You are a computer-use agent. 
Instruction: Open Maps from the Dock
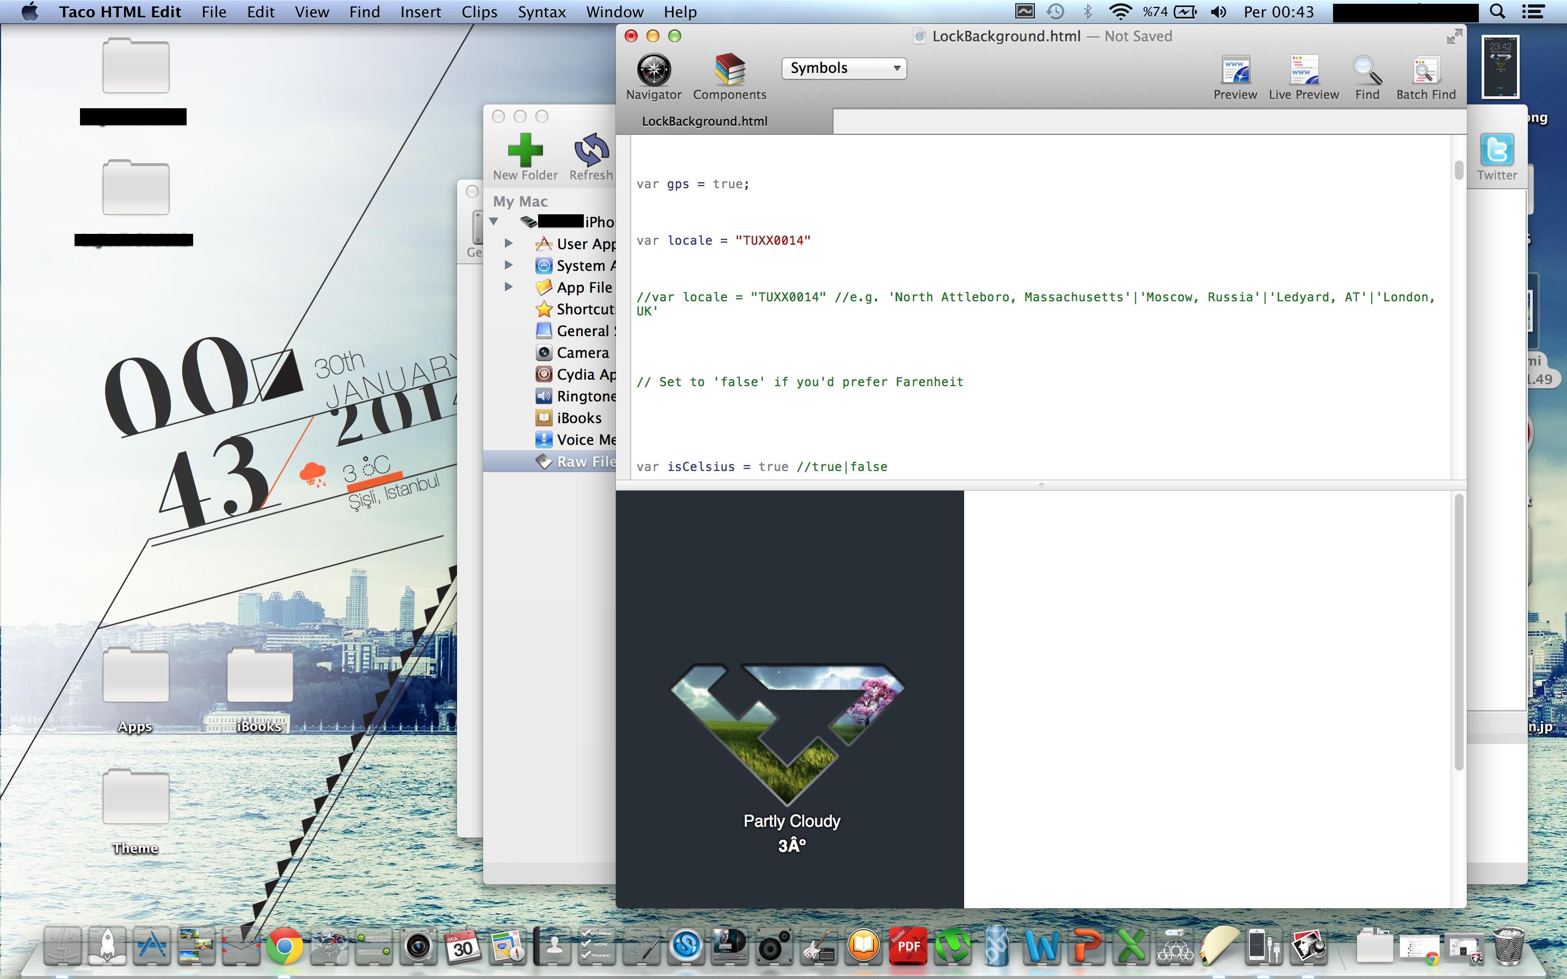(x=508, y=946)
